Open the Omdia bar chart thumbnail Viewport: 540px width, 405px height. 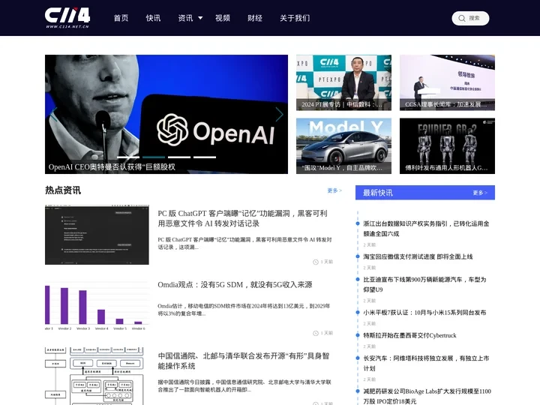click(x=97, y=306)
